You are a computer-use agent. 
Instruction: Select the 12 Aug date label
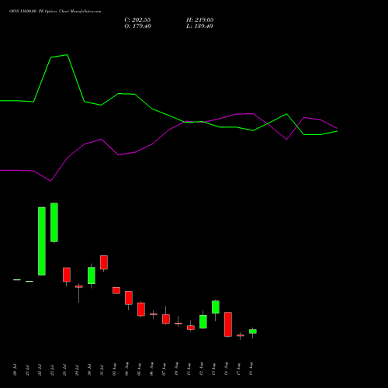[x=201, y=369]
